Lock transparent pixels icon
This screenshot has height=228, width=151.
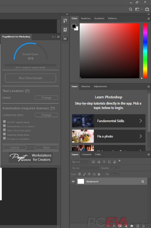(x=79, y=174)
